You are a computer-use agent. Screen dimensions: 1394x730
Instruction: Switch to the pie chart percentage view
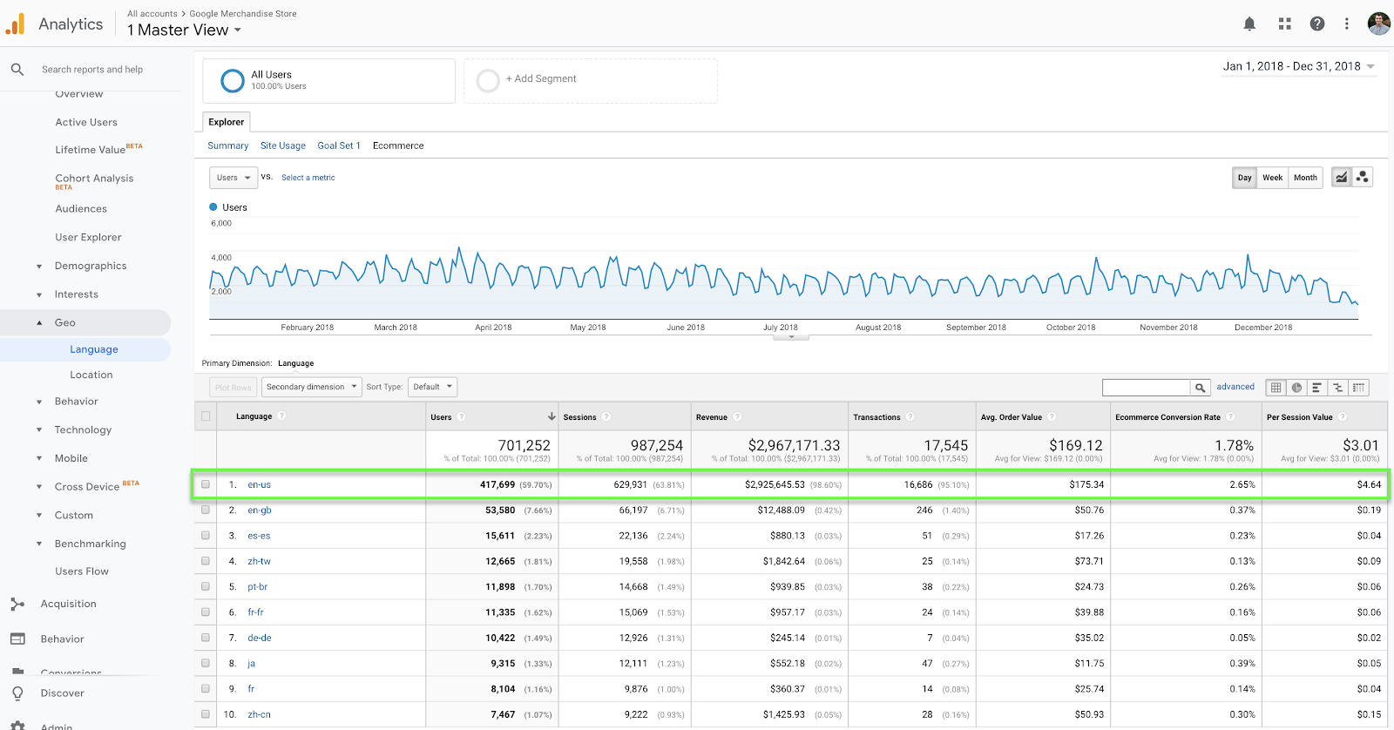[1297, 388]
